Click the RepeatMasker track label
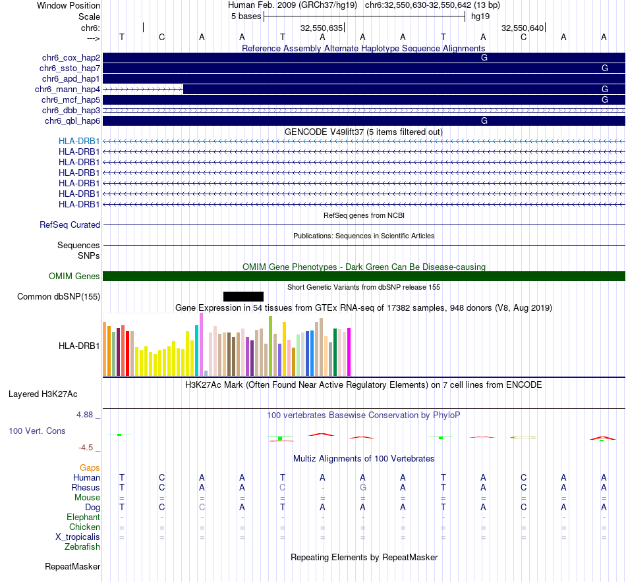The image size is (626, 582). pos(72,566)
